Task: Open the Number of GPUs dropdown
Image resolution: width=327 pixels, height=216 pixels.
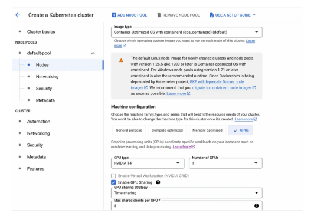Action: tap(225, 163)
